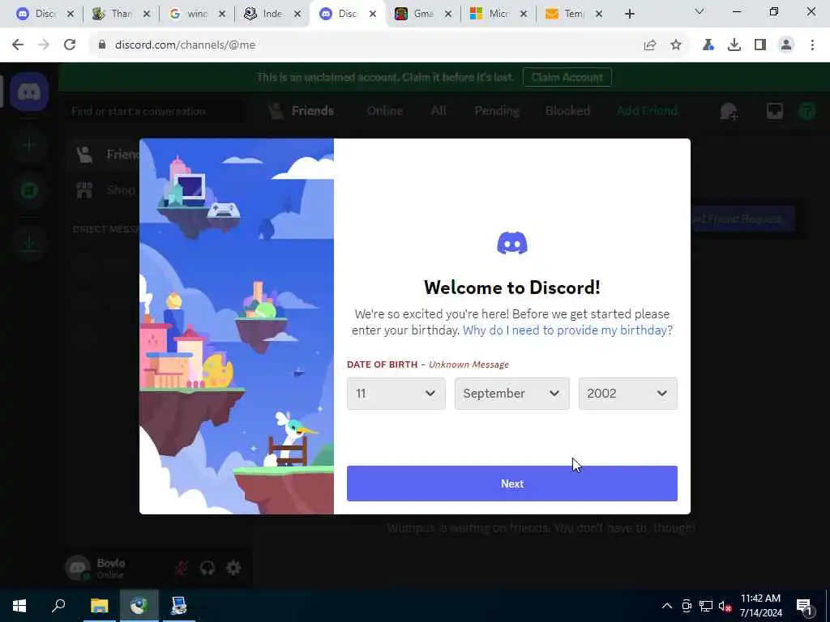The width and height of the screenshot is (830, 622).
Task: Click the browser reload icon
Action: [70, 45]
